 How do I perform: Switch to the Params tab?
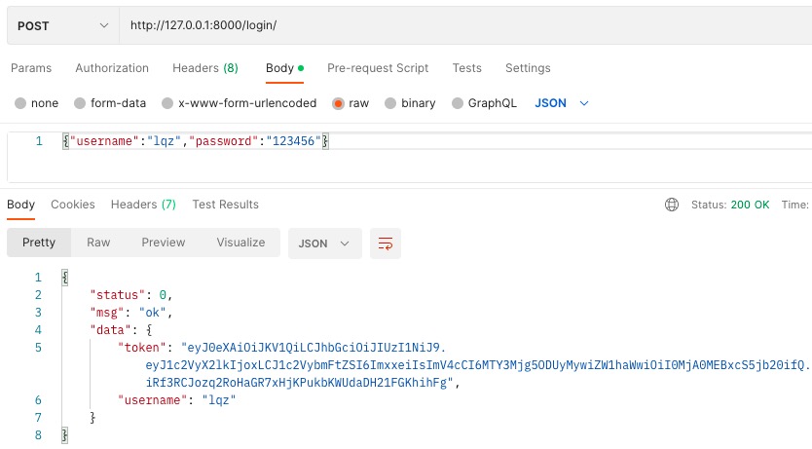(31, 68)
